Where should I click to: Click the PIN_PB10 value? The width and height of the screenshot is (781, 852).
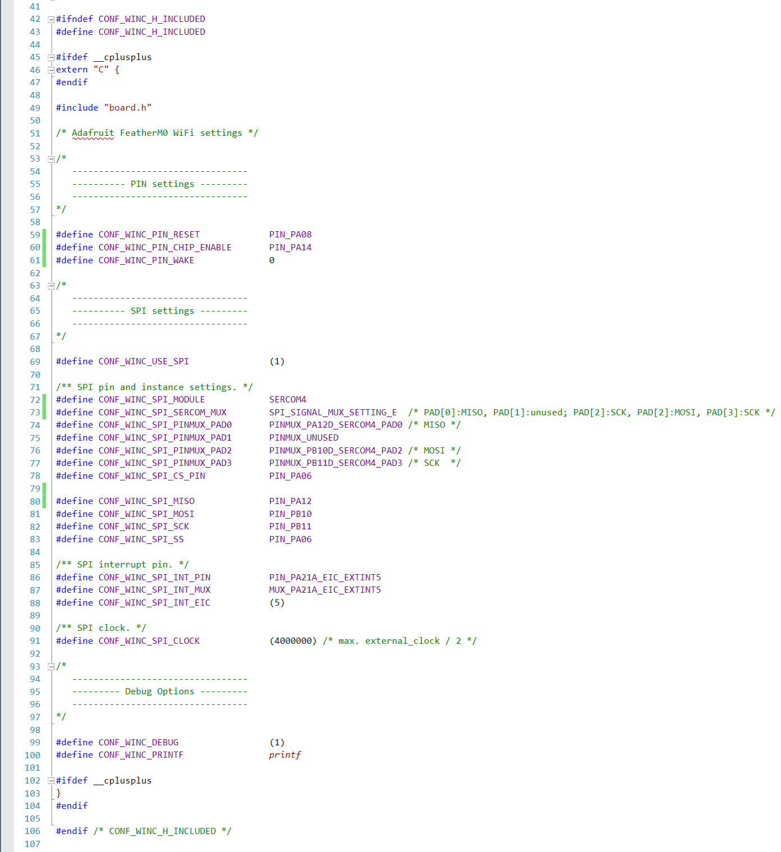pos(291,514)
